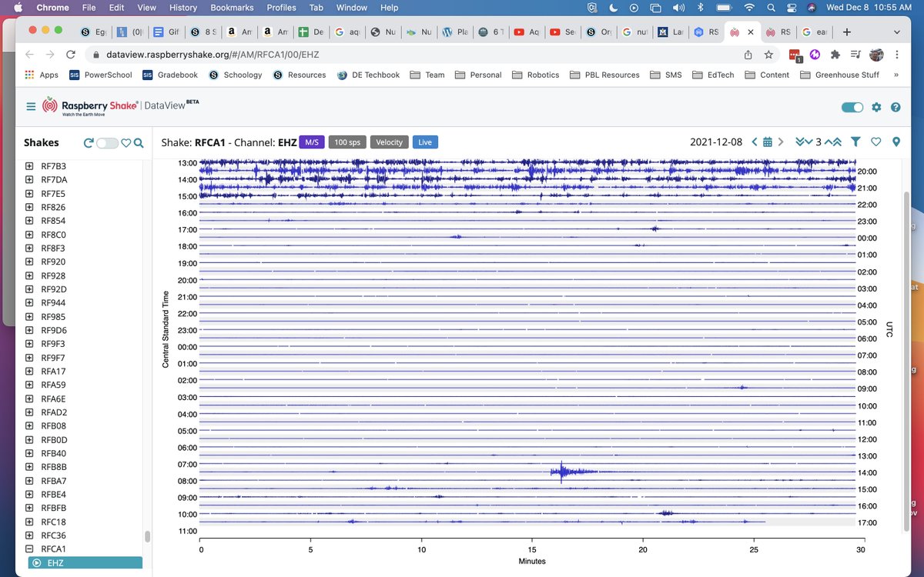Screen dimensions: 924x577
Task: Open the help question mark
Action: point(896,107)
